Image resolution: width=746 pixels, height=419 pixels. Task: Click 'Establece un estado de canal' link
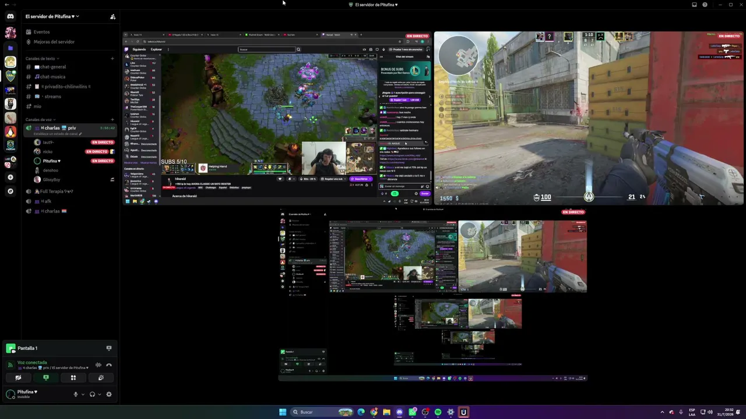(57, 134)
